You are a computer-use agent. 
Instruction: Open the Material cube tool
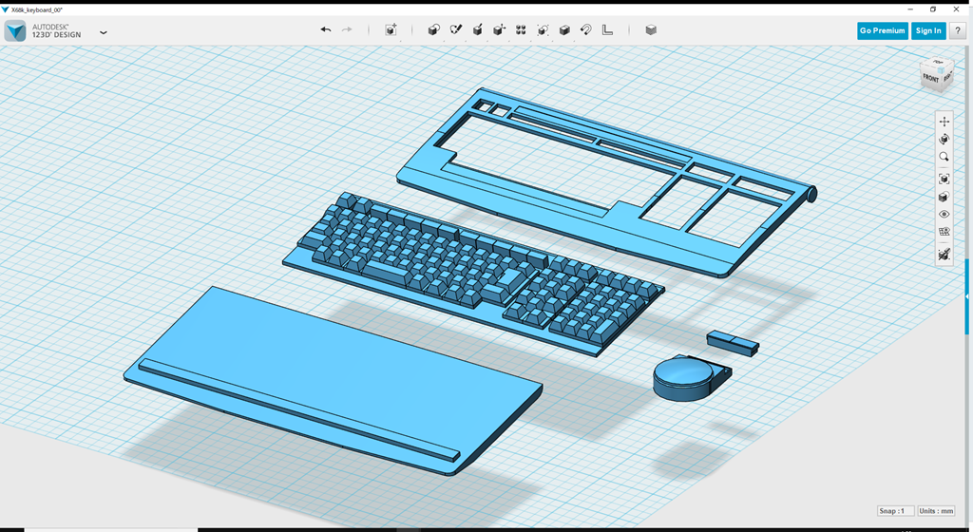point(651,30)
